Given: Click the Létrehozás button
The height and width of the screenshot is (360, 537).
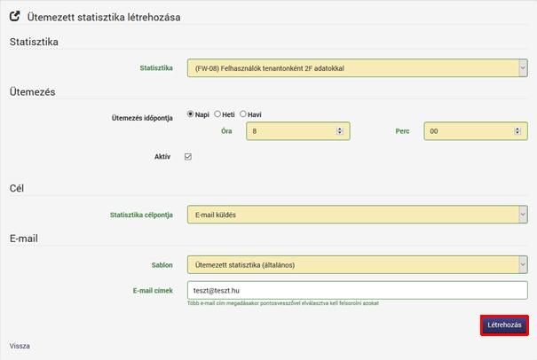Looking at the screenshot, I should click(504, 325).
